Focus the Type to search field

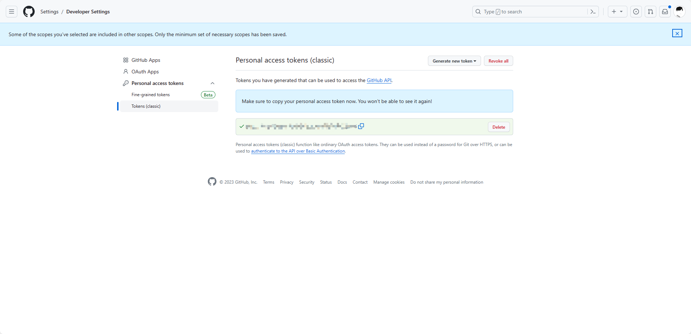coord(530,12)
